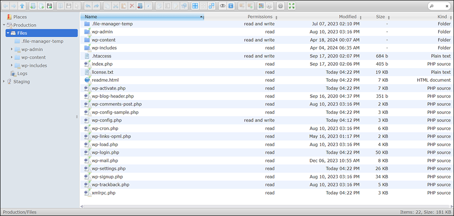Click the red X Delete icon
This screenshot has height=216, width=454.
pyautogui.click(x=132, y=5)
